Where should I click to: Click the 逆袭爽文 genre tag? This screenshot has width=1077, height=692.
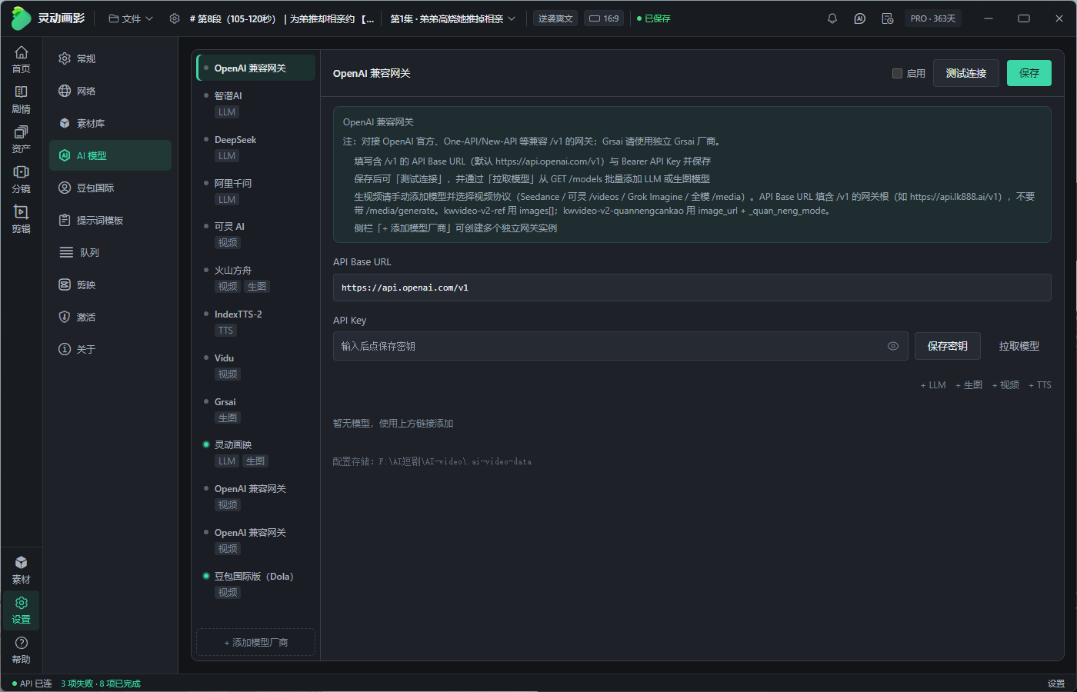(x=555, y=18)
